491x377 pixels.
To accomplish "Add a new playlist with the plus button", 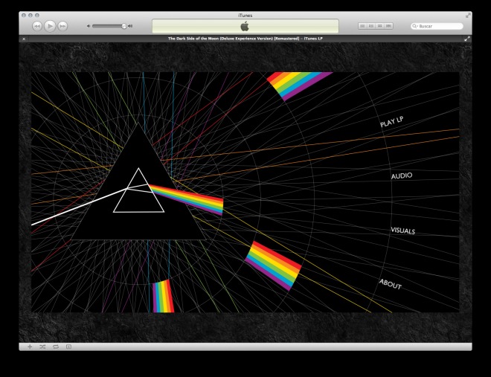I will coord(30,347).
